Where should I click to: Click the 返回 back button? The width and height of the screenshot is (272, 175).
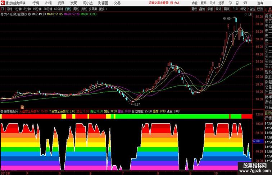pyautogui.click(x=260, y=9)
